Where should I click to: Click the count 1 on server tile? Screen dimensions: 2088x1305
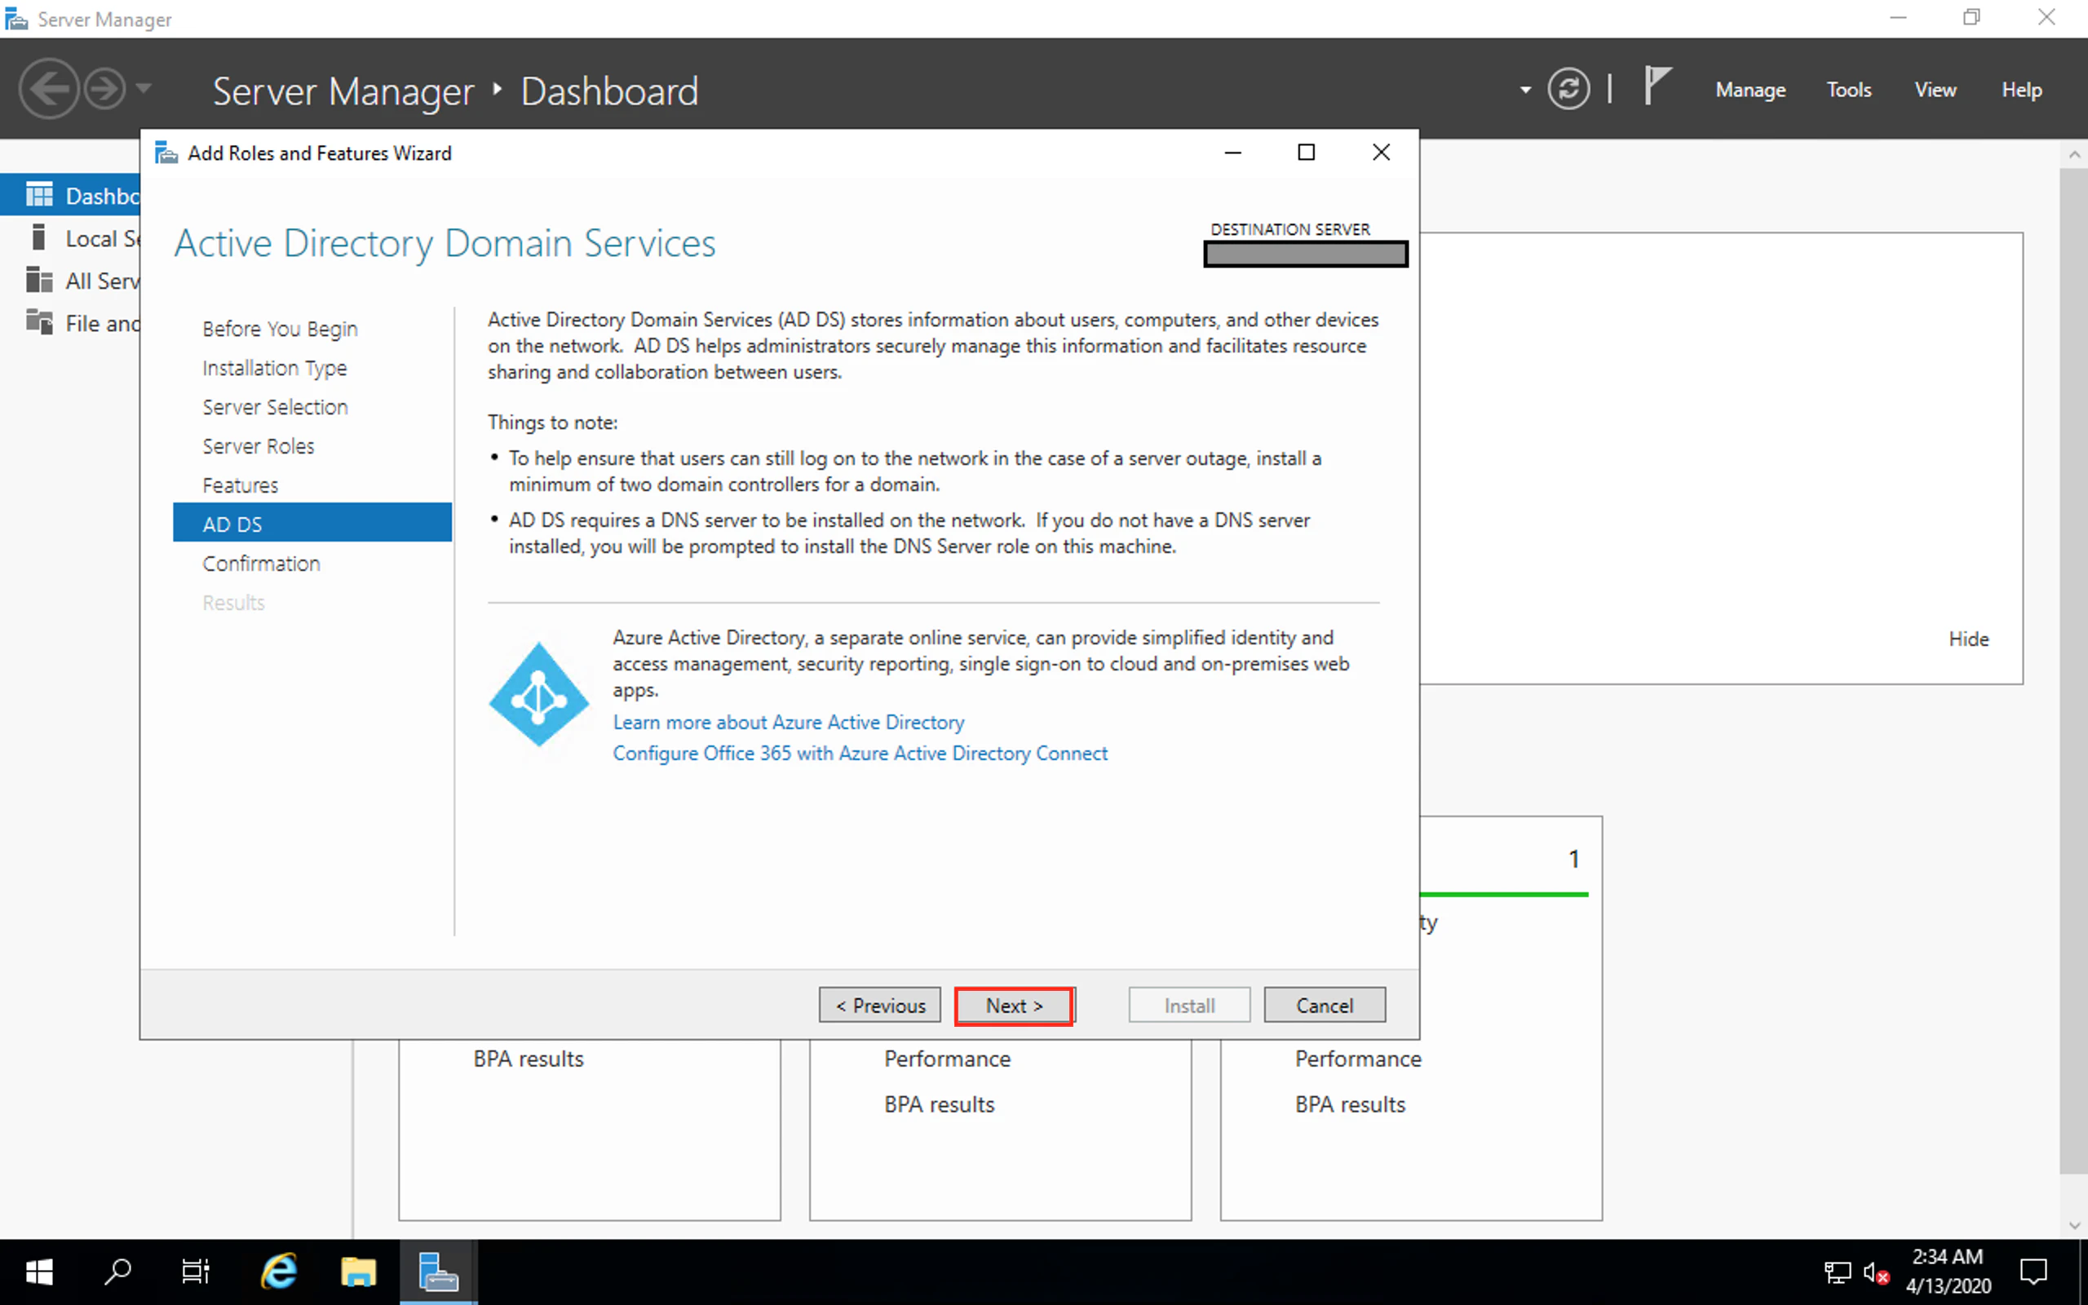point(1574,859)
